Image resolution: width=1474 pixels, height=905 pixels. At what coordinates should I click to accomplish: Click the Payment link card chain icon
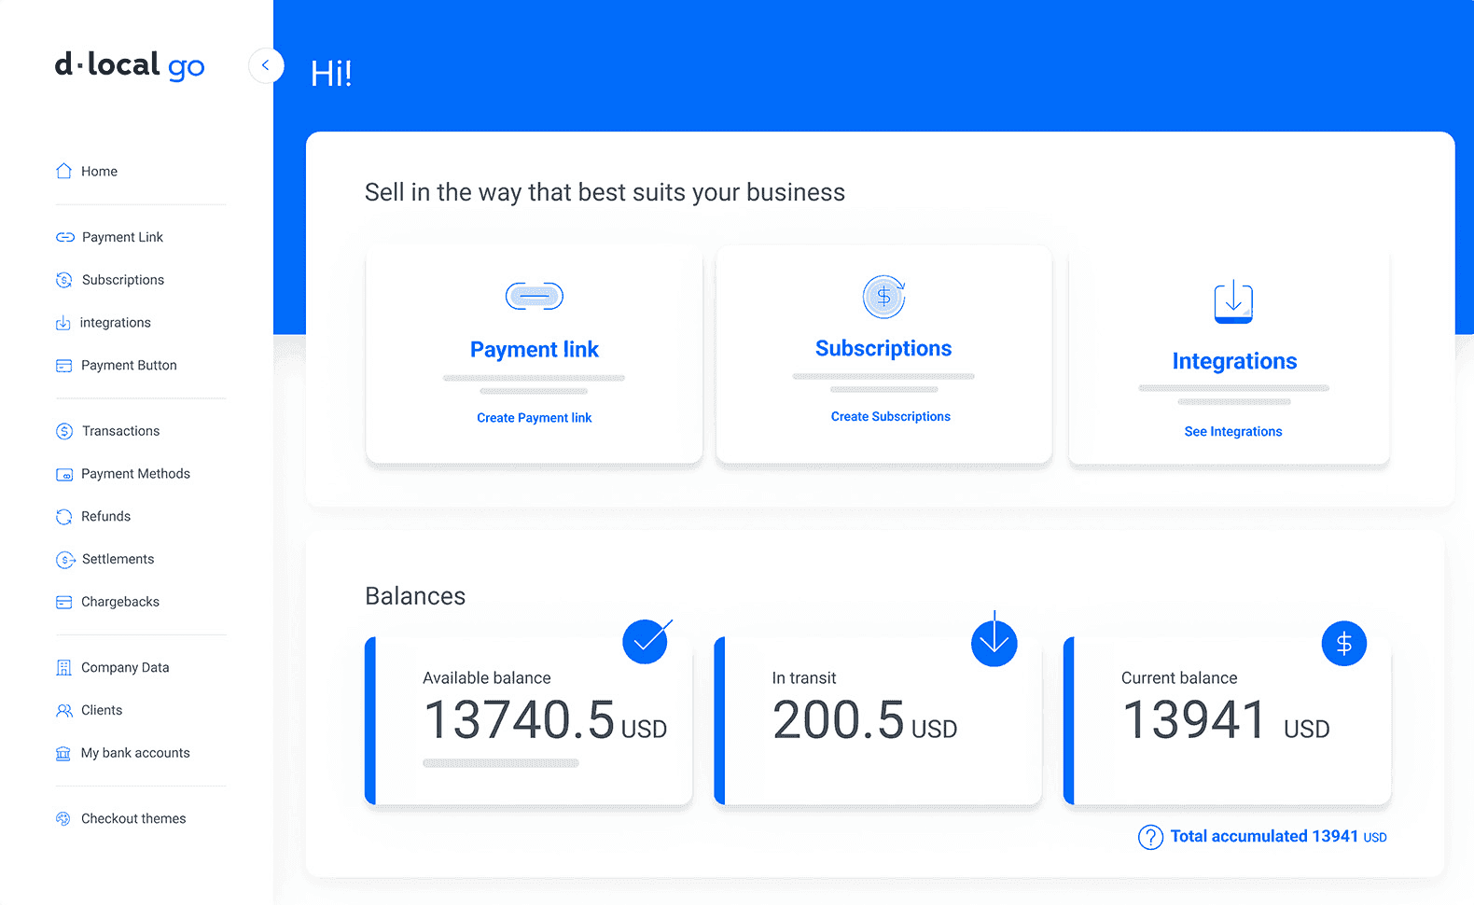(535, 296)
